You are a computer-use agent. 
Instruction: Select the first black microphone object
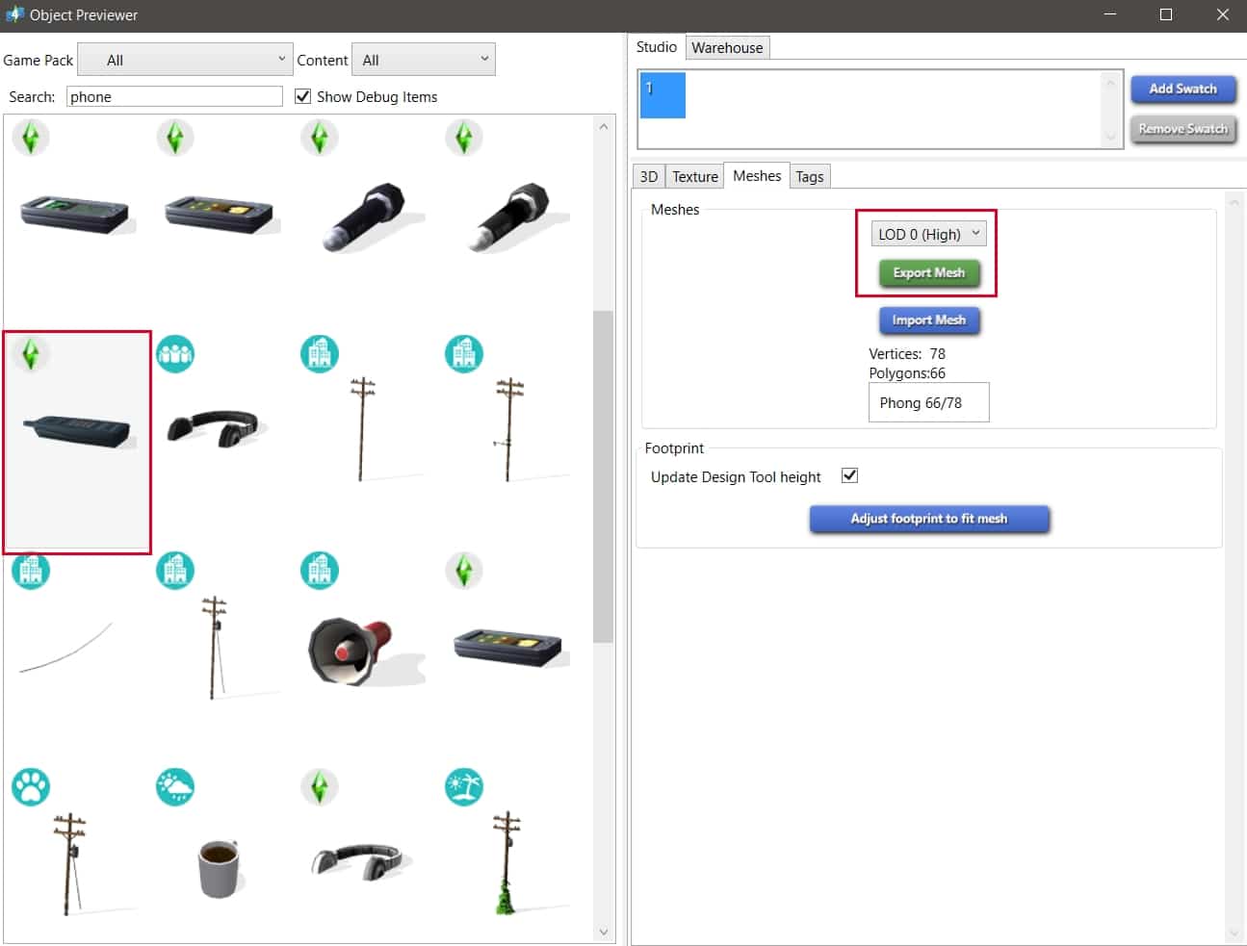click(x=367, y=216)
